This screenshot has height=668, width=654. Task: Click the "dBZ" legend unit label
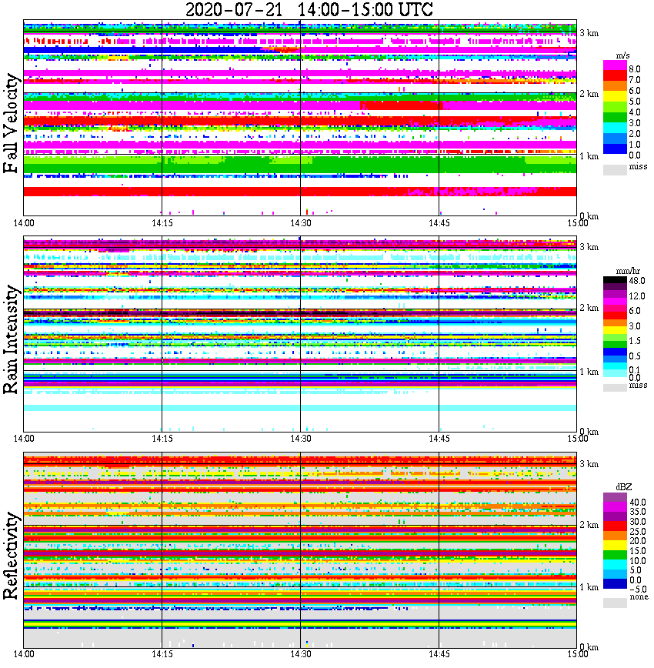coord(624,487)
